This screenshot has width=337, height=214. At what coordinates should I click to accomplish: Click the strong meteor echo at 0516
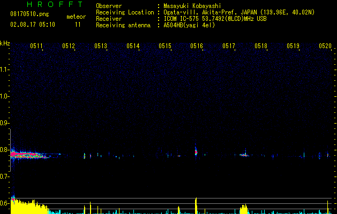point(196,152)
